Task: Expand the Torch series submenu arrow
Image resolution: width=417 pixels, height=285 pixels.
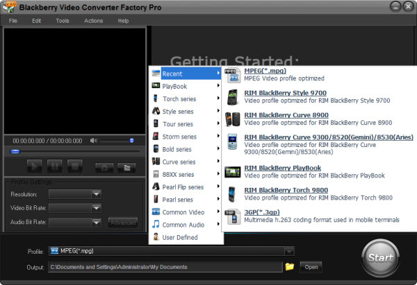Action: click(x=218, y=98)
